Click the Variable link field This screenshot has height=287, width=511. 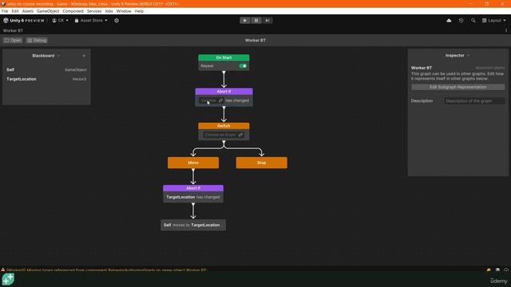[212, 100]
